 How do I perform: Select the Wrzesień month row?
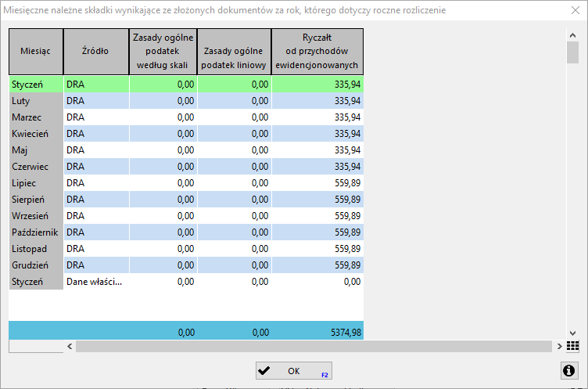click(x=186, y=216)
